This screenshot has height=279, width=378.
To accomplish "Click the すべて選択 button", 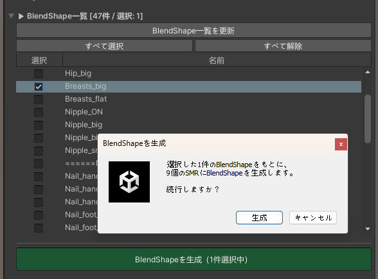I will click(104, 46).
